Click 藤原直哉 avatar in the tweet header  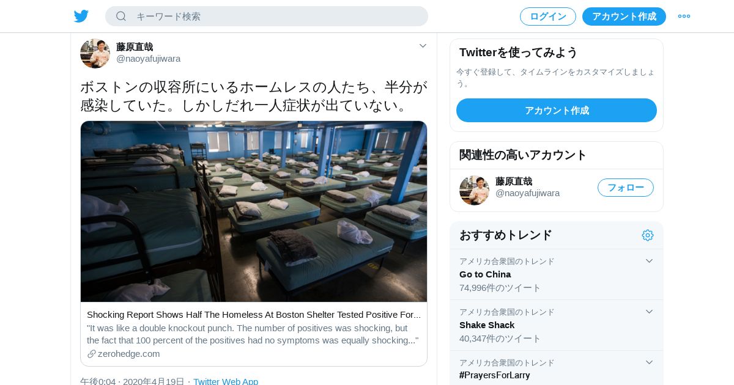(95, 53)
